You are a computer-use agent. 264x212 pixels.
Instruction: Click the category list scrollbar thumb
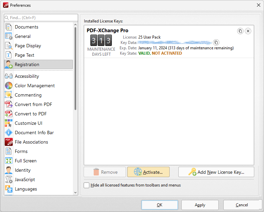(76, 68)
